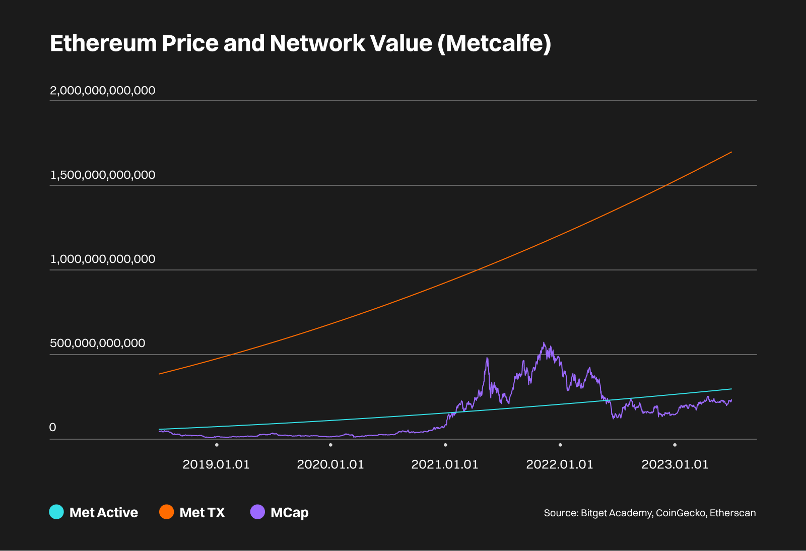806x551 pixels.
Task: Select the 2021.01.01 date label
Action: click(445, 464)
